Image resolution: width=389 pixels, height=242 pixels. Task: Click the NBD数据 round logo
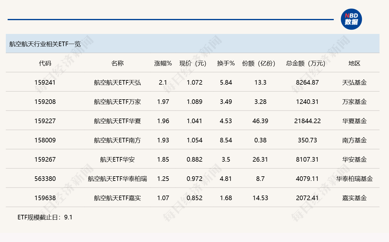tap(351, 19)
